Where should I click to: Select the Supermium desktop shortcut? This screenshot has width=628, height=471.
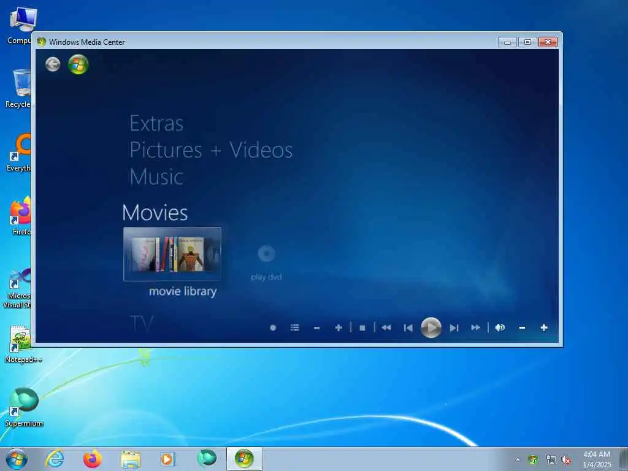click(24, 407)
